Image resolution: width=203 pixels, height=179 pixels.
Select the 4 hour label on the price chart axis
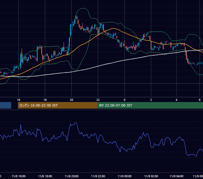176,100
